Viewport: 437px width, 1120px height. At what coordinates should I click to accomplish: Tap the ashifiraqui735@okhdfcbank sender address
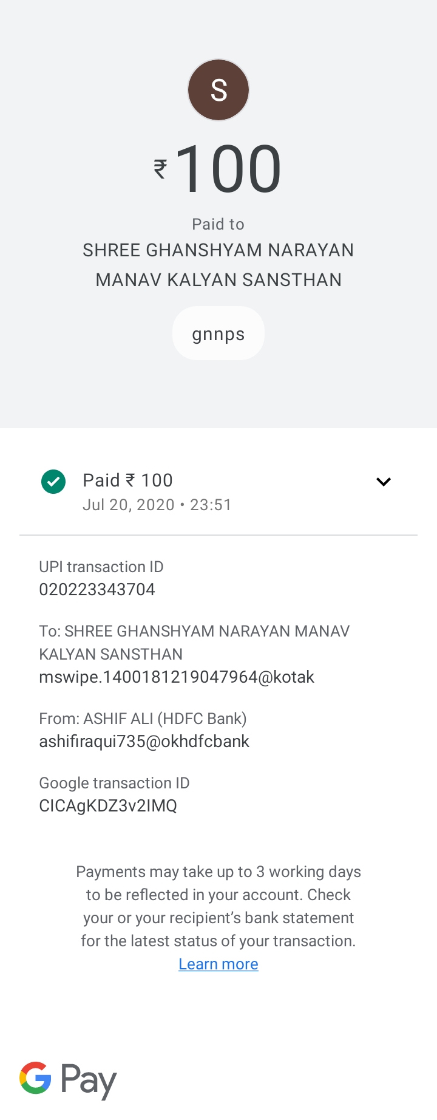point(144,742)
